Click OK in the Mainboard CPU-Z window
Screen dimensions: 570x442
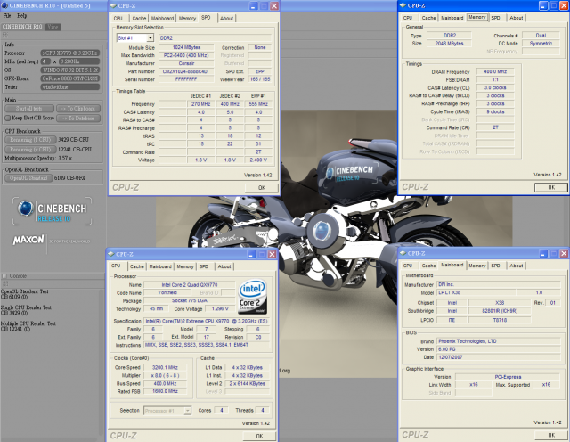(551, 435)
